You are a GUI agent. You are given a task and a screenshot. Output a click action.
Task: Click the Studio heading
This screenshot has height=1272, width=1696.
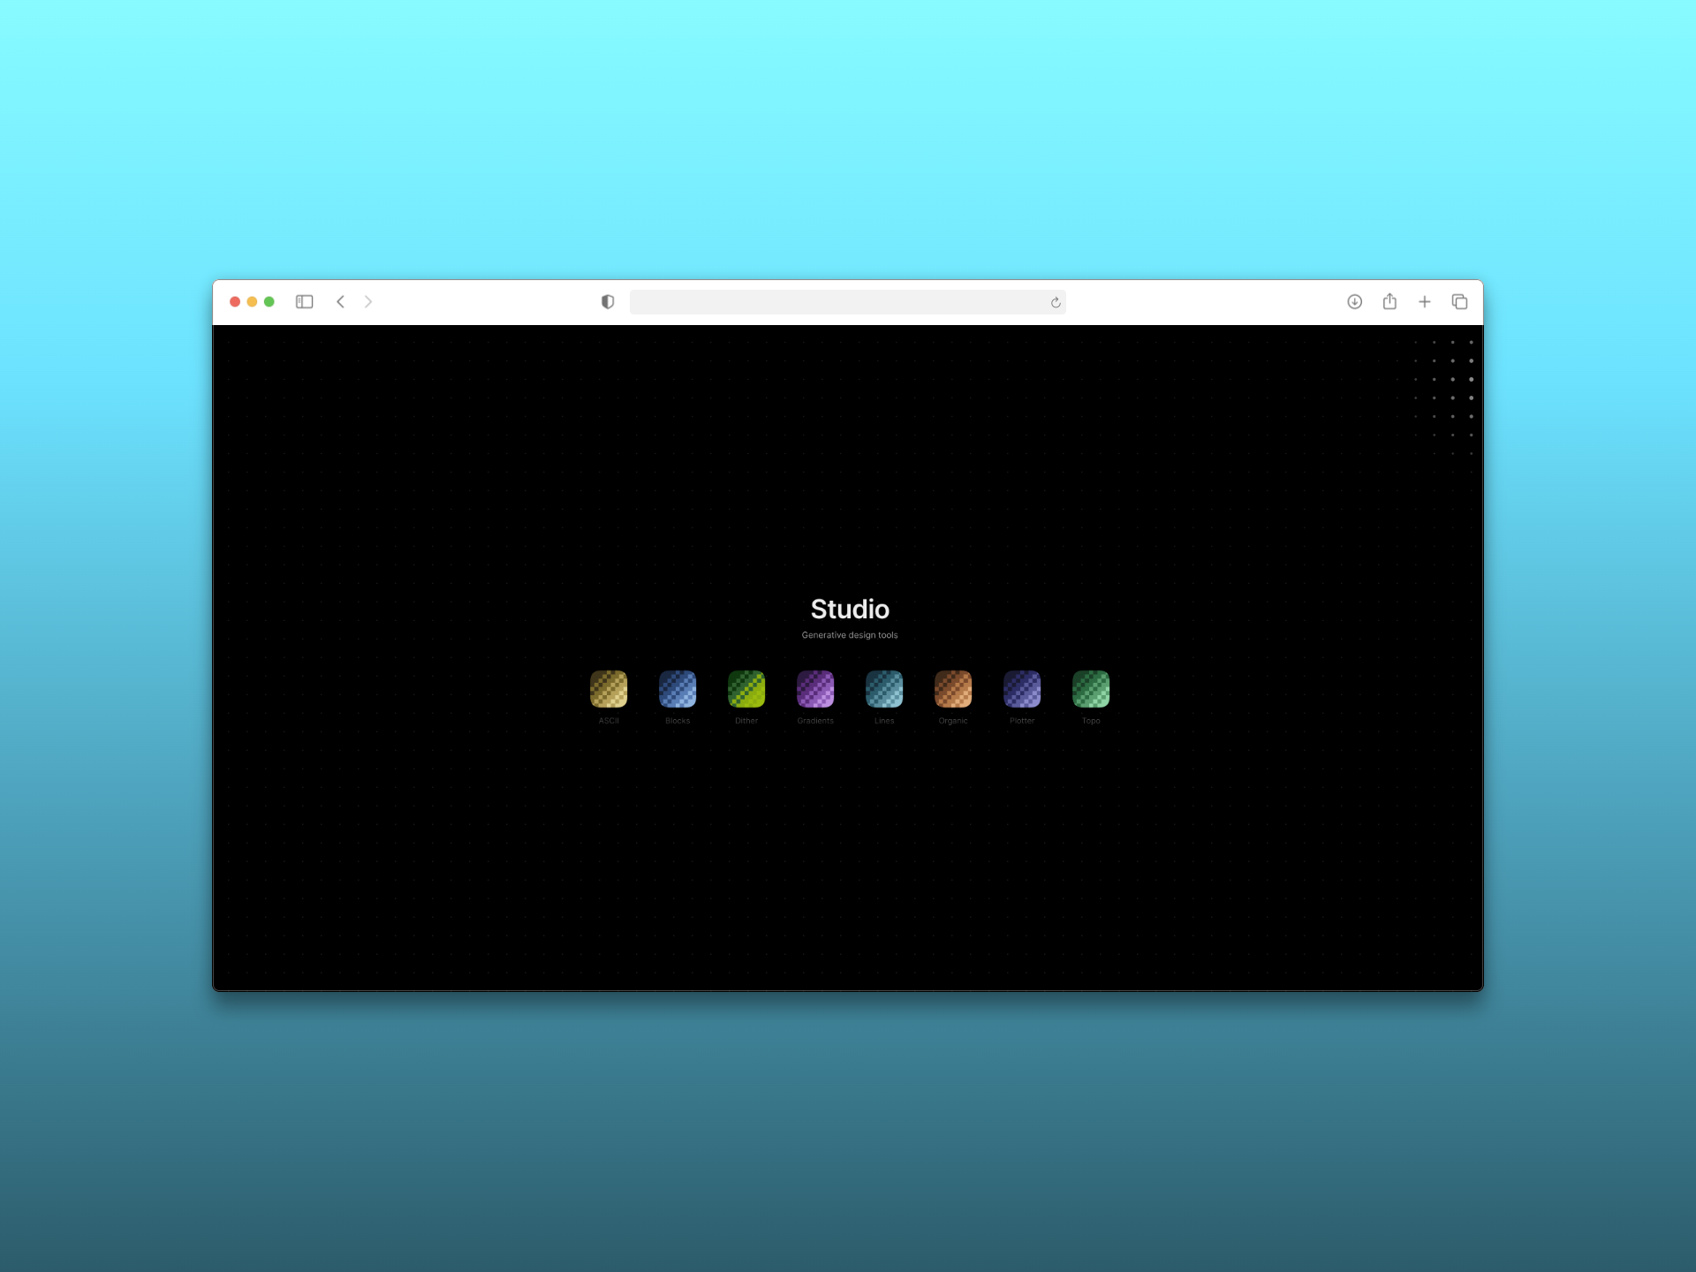coord(850,609)
